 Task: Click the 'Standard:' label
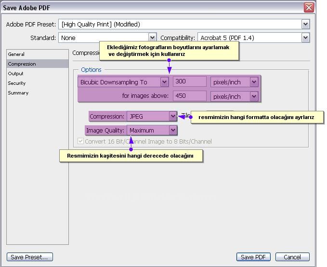pos(43,38)
